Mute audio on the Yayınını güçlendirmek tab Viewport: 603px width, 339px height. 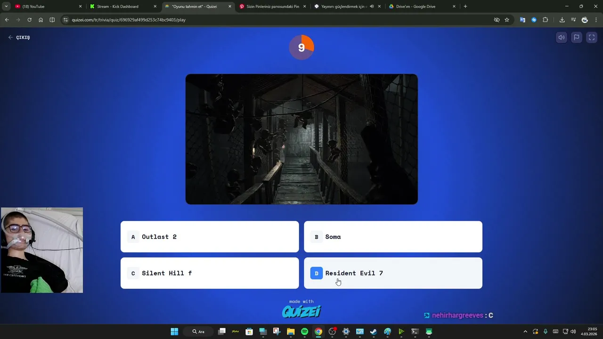(372, 7)
